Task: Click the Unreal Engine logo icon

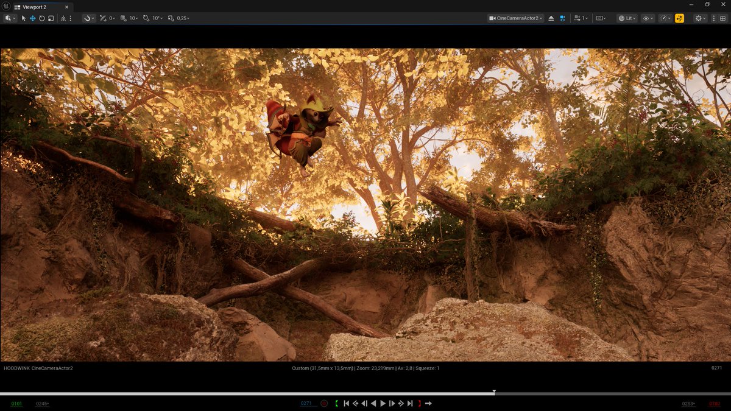Action: tap(6, 6)
